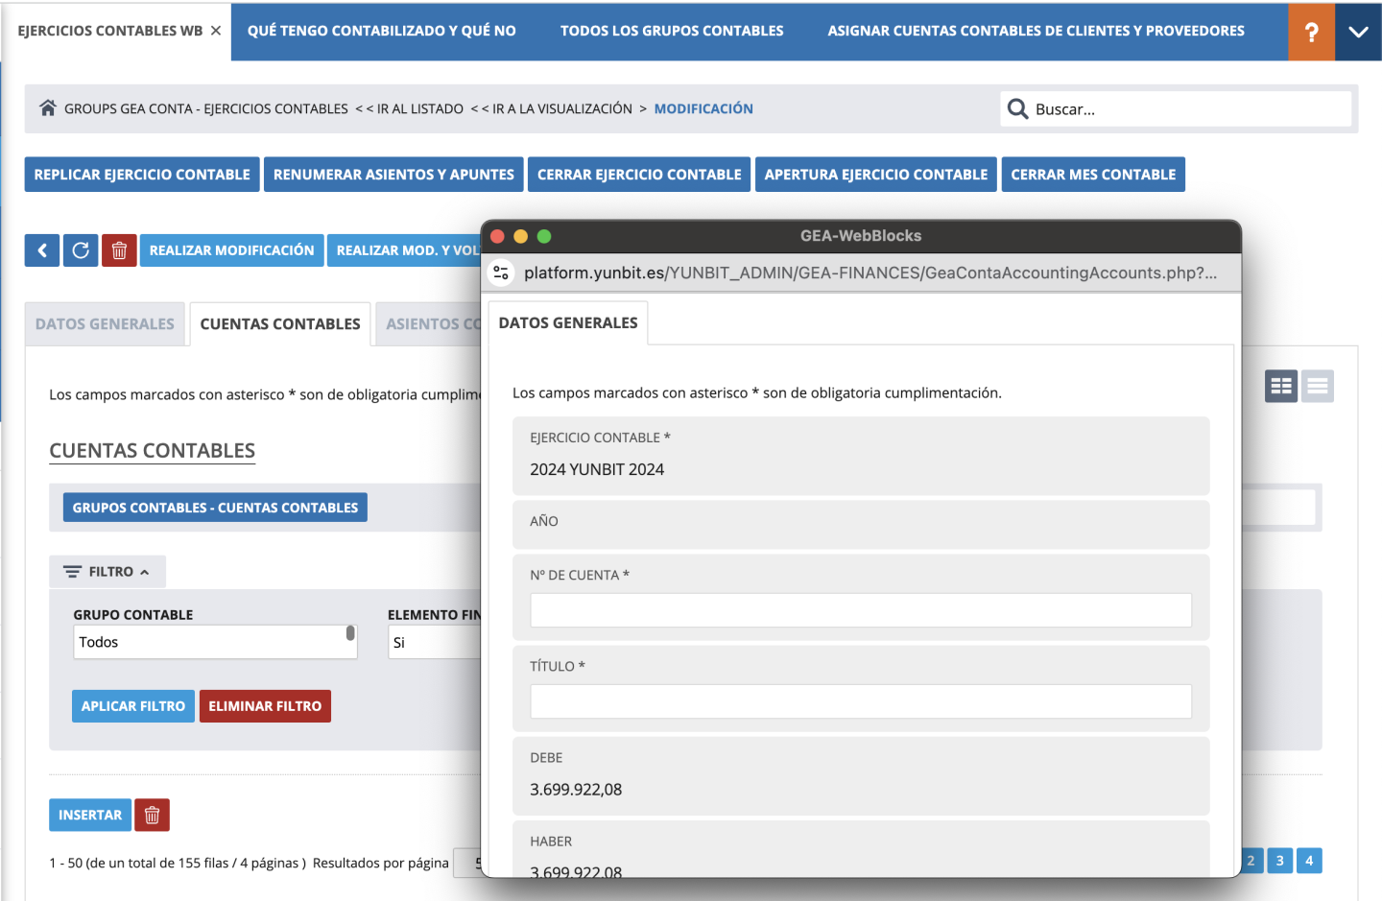
Task: Click the refresh icon button
Action: point(81,250)
